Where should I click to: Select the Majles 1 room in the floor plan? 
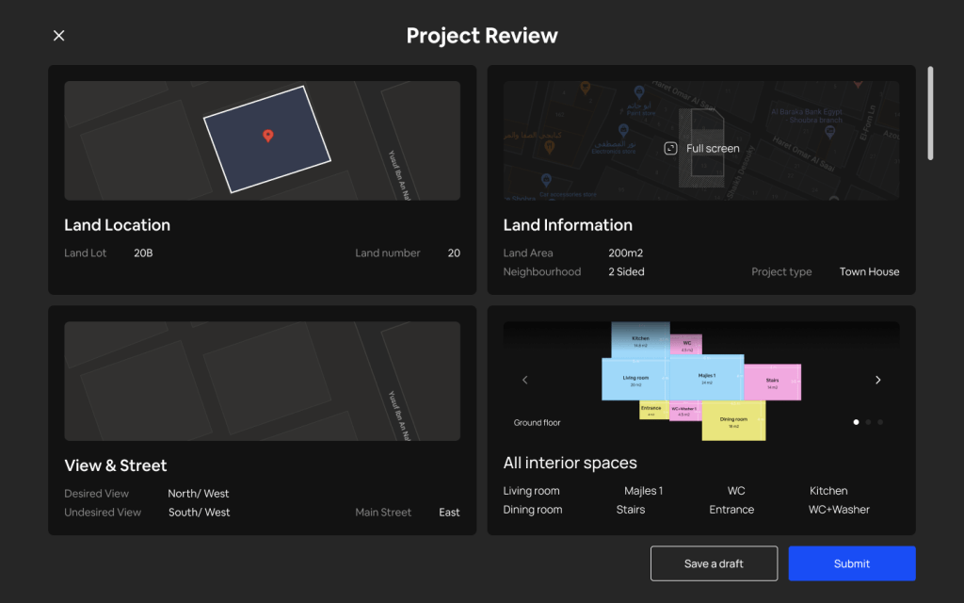706,378
